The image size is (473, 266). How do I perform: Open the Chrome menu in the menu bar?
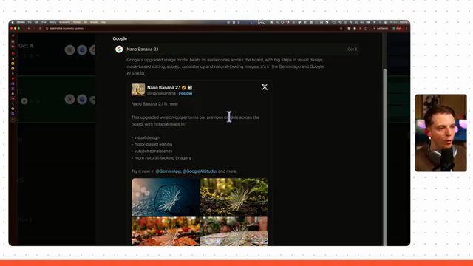tap(21, 22)
